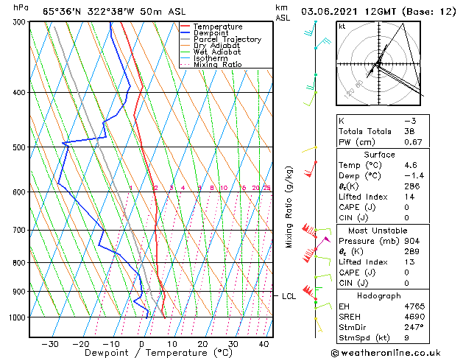Screen dimensions: 463x358
Task: Click the magenta wind barb flag
Action: click(x=326, y=239)
